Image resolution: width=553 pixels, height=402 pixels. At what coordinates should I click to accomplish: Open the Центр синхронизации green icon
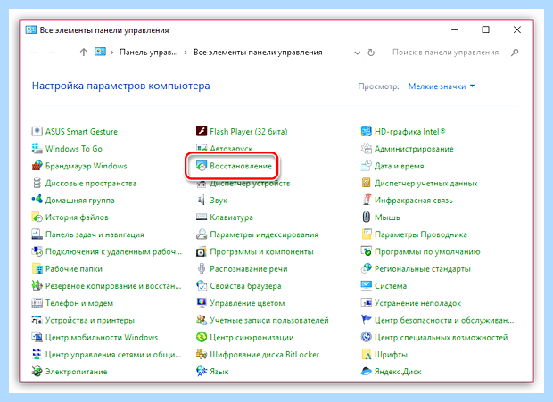tap(202, 338)
